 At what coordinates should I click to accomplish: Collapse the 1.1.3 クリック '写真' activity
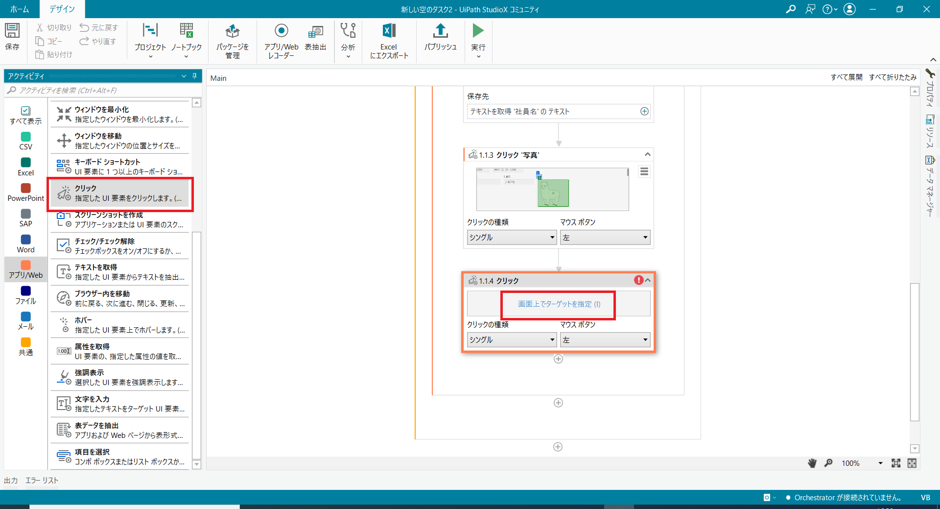click(648, 155)
